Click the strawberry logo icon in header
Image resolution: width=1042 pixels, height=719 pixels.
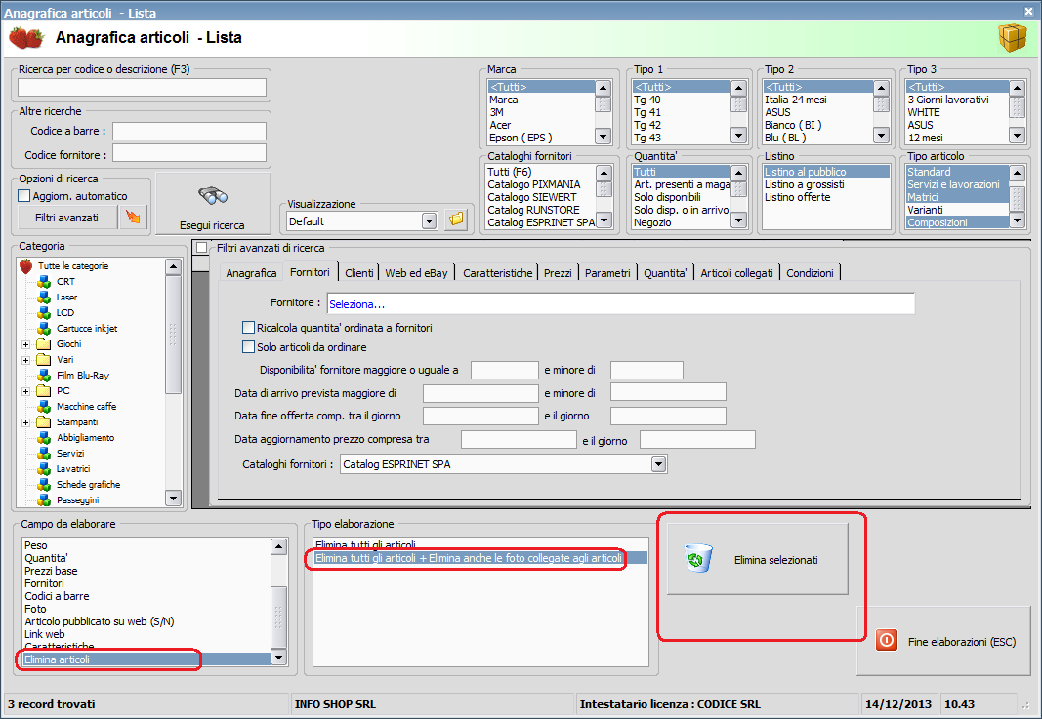(25, 38)
